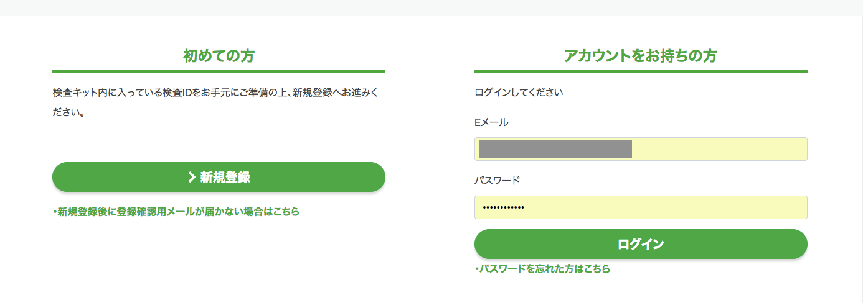
Task: Click the パスワード field label
Action: click(497, 181)
